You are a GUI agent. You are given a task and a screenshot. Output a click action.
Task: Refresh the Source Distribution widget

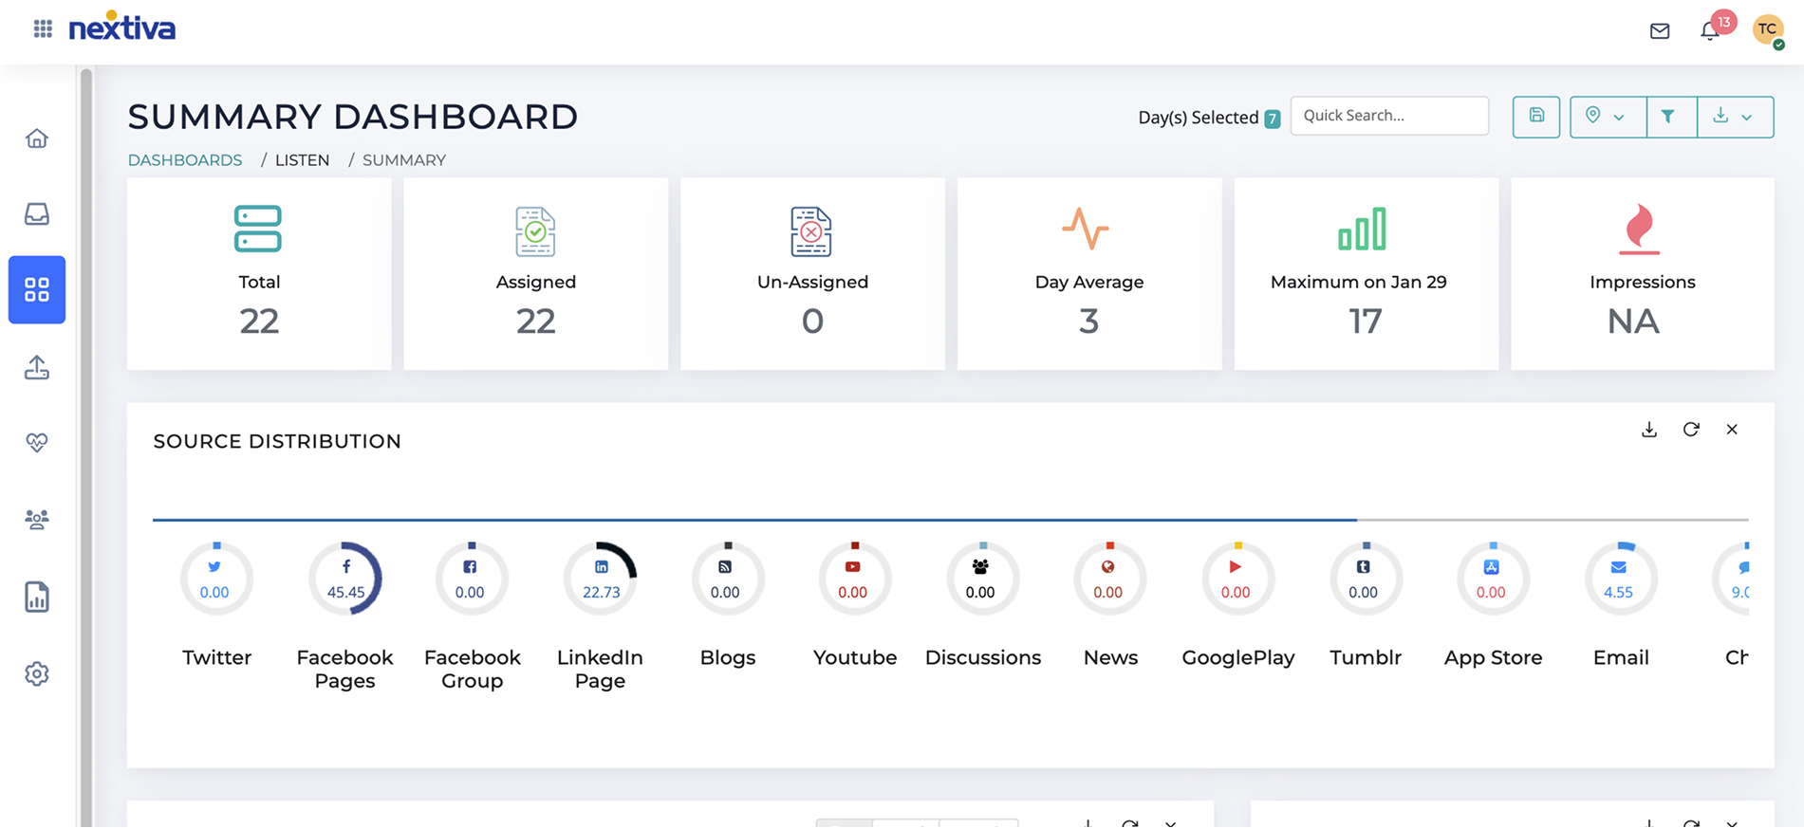(1690, 430)
